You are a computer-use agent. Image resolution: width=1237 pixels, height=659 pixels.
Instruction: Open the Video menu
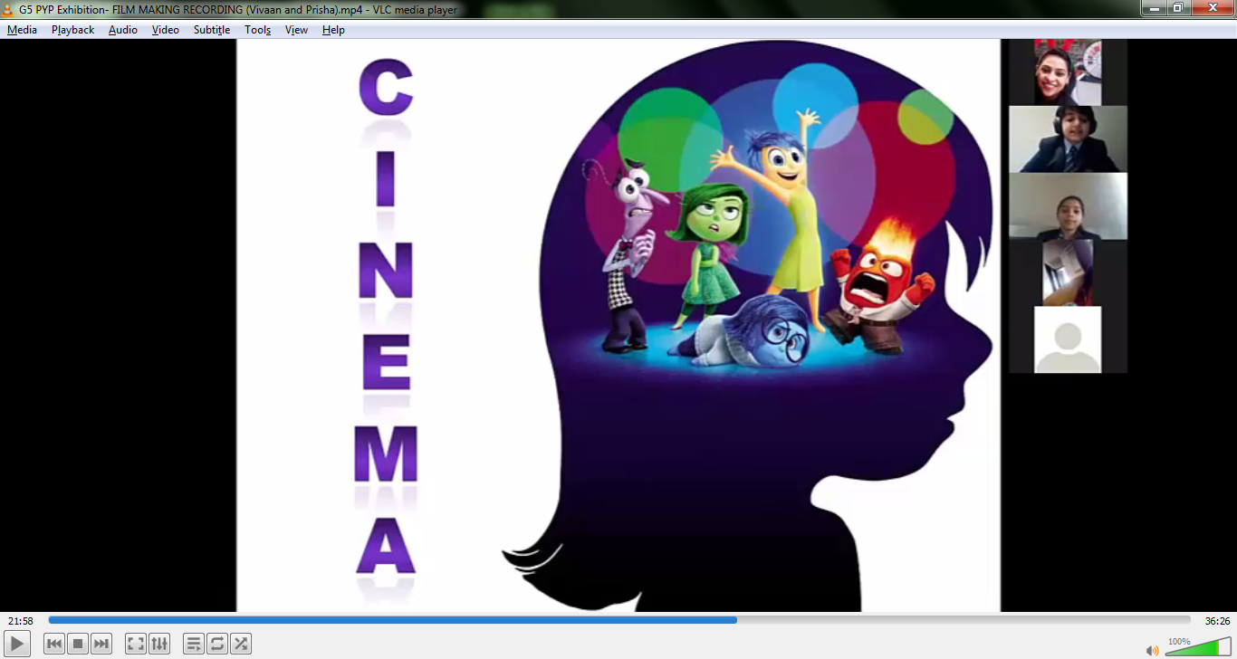tap(166, 30)
